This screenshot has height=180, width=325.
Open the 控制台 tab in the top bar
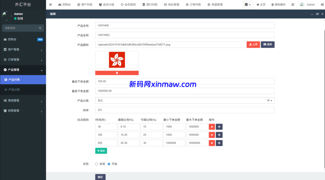coord(64,4)
